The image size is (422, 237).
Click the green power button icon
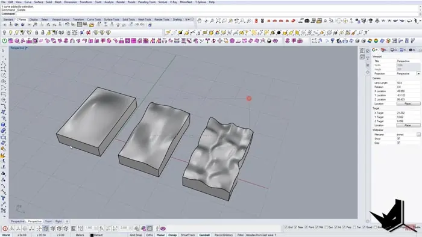tap(4, 41)
